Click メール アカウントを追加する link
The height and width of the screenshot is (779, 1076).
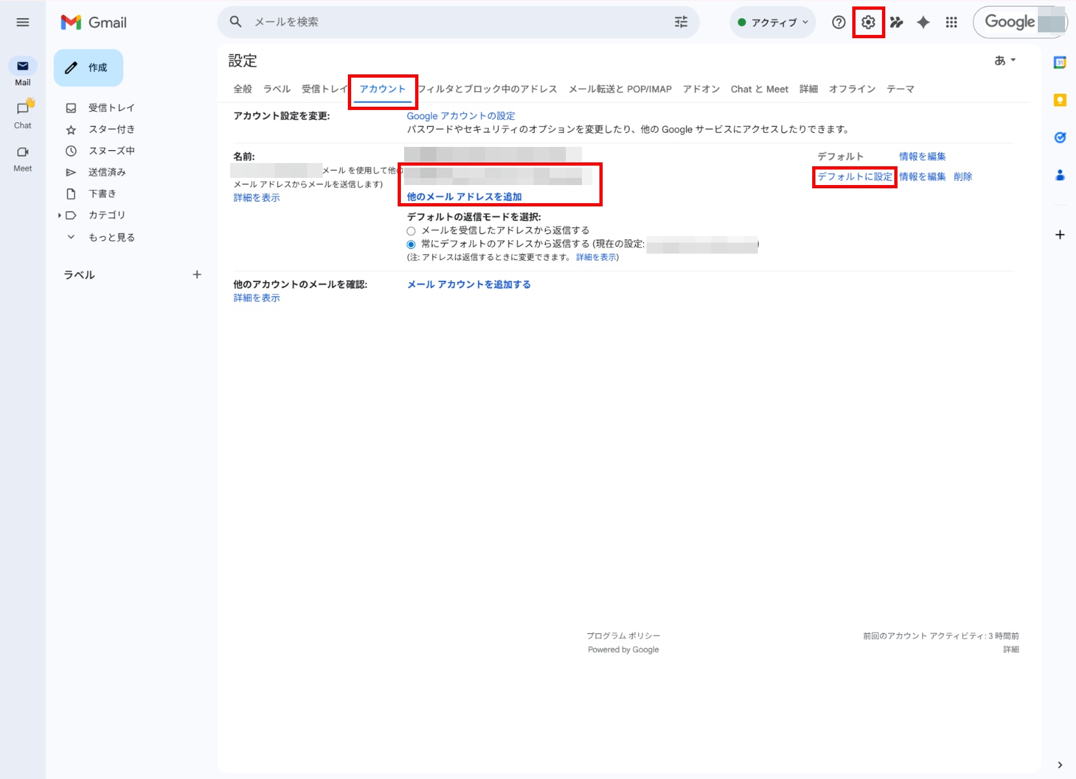pos(468,284)
